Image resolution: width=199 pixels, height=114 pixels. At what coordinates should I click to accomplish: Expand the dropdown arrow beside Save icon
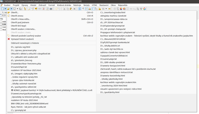(17, 9)
